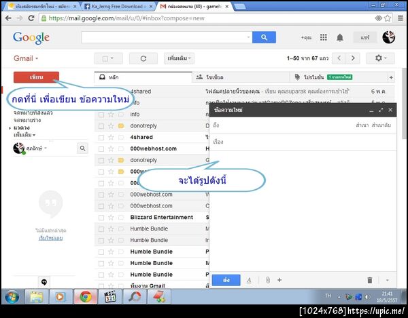The image size is (408, 318).
Task: Add Cc recipients via สำเนา link
Action: coord(362,125)
